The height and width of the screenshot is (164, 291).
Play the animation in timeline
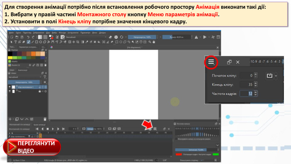pyautogui.click(x=53, y=129)
